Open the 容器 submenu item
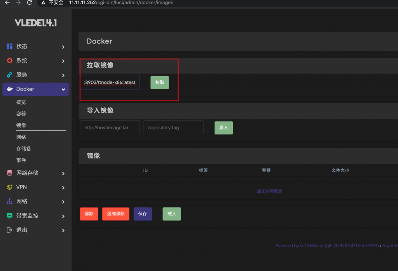The height and width of the screenshot is (271, 398). point(21,114)
